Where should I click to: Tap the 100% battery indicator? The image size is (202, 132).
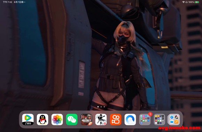coord(194,2)
